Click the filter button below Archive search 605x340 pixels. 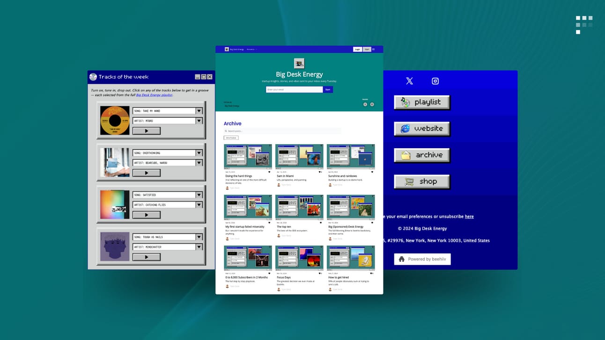pos(231,138)
